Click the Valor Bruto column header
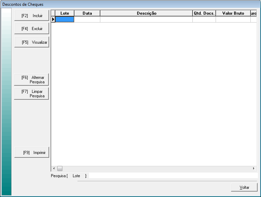261x197 pixels. pos(233,13)
